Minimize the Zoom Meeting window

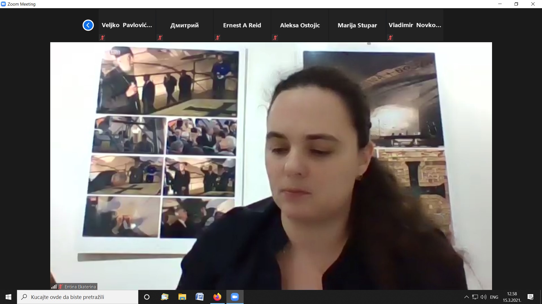point(500,4)
